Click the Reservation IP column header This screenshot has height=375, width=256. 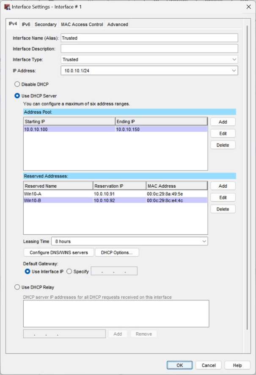(x=120, y=186)
